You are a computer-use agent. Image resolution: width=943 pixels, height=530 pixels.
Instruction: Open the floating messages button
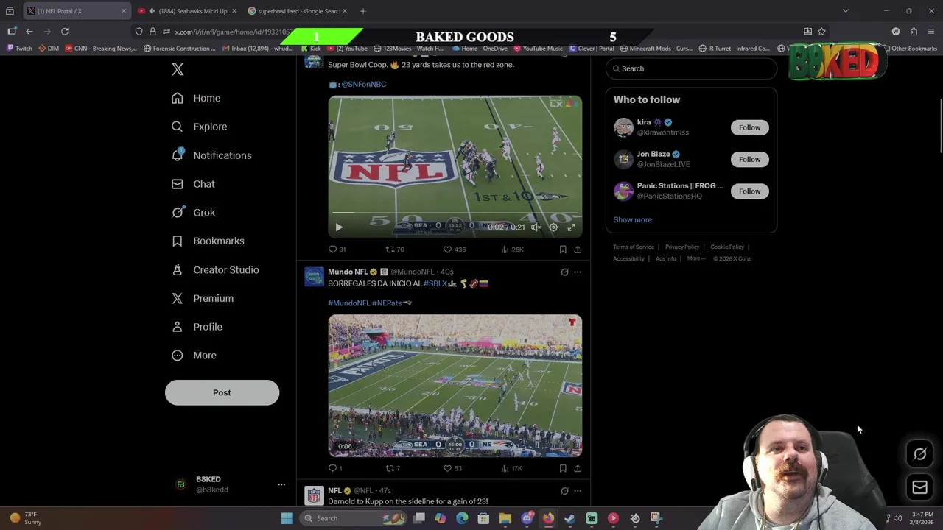tap(919, 487)
